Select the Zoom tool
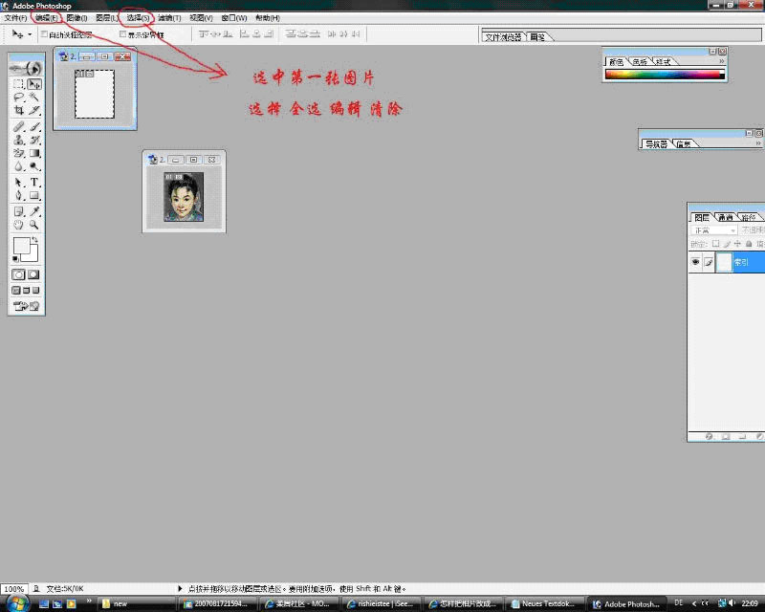Screen dimensions: 765x612 [34, 225]
